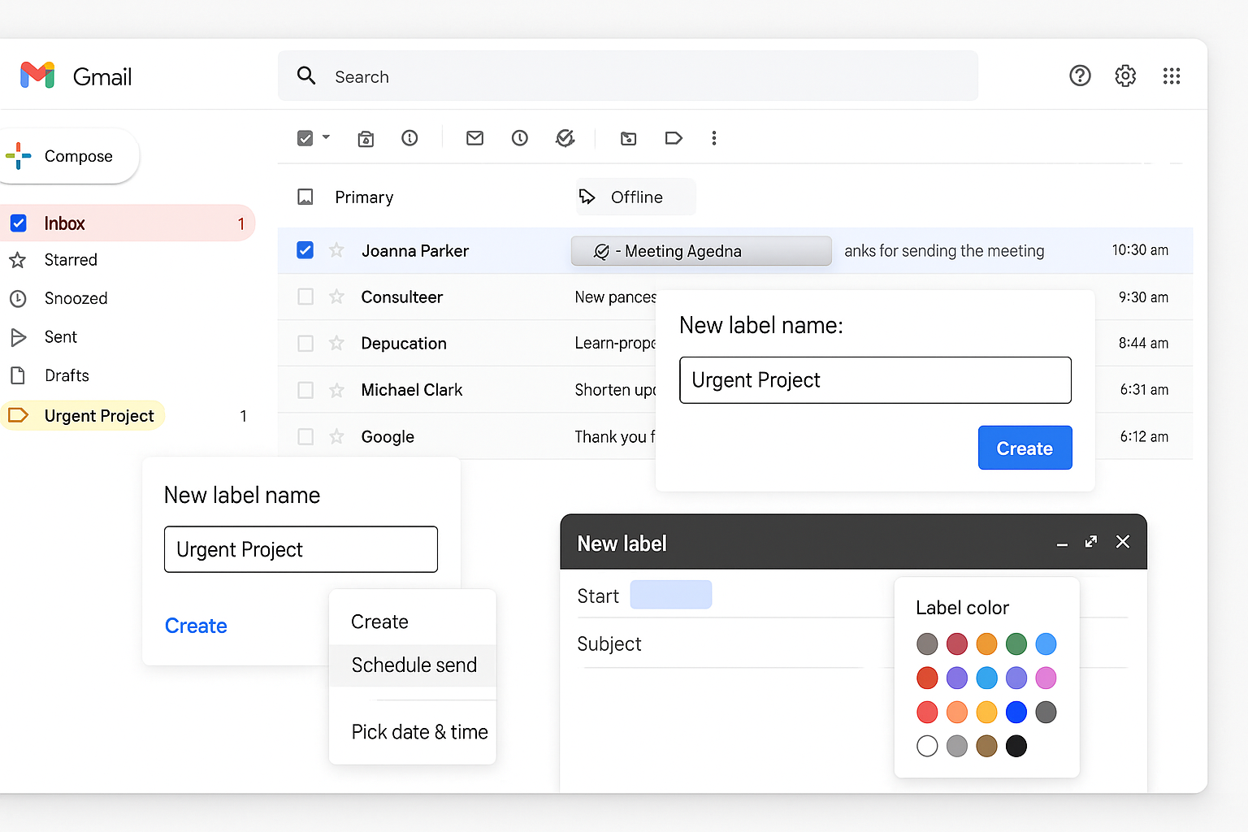The width and height of the screenshot is (1248, 832).
Task: Check the Google email checkbox
Action: [x=305, y=436]
